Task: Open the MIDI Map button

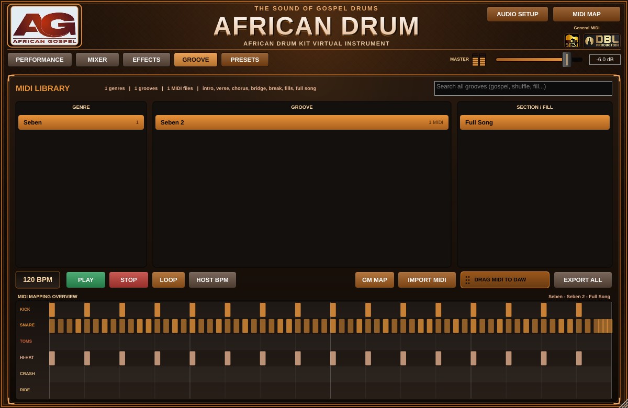Action: point(587,14)
